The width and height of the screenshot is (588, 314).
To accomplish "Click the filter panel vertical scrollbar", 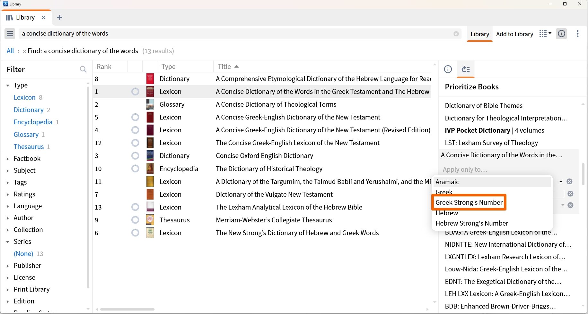I will (x=88, y=187).
